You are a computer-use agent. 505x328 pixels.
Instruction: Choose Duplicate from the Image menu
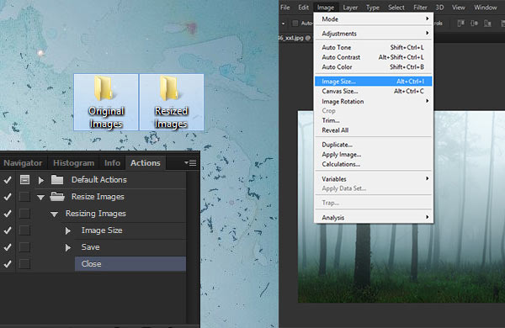click(374, 145)
